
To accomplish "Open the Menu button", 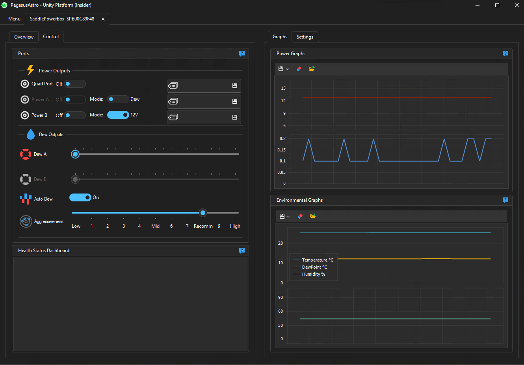I will [x=15, y=19].
